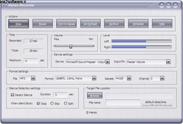
Task: Click the first round title bar button
Action: click(162, 5)
